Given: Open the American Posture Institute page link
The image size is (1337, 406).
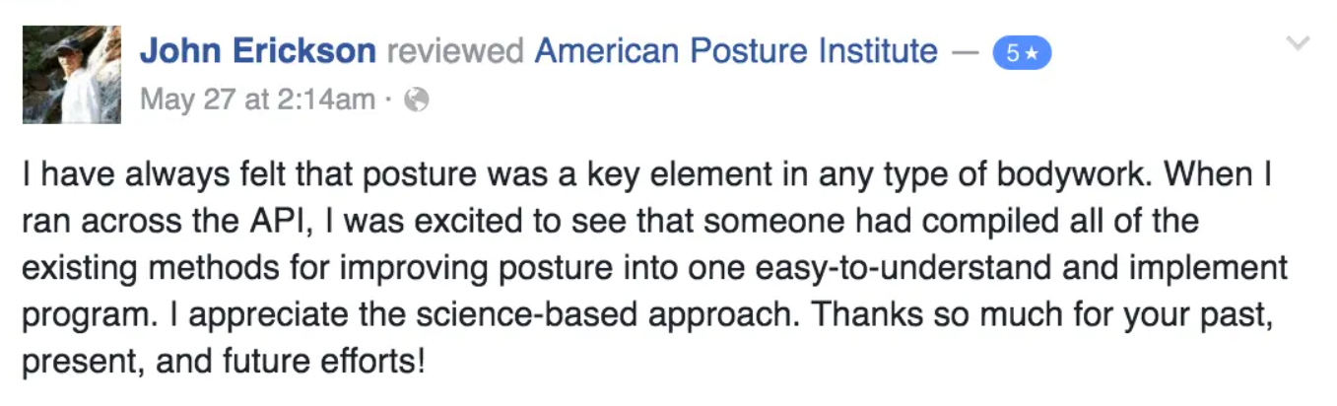Looking at the screenshot, I should pos(735,50).
